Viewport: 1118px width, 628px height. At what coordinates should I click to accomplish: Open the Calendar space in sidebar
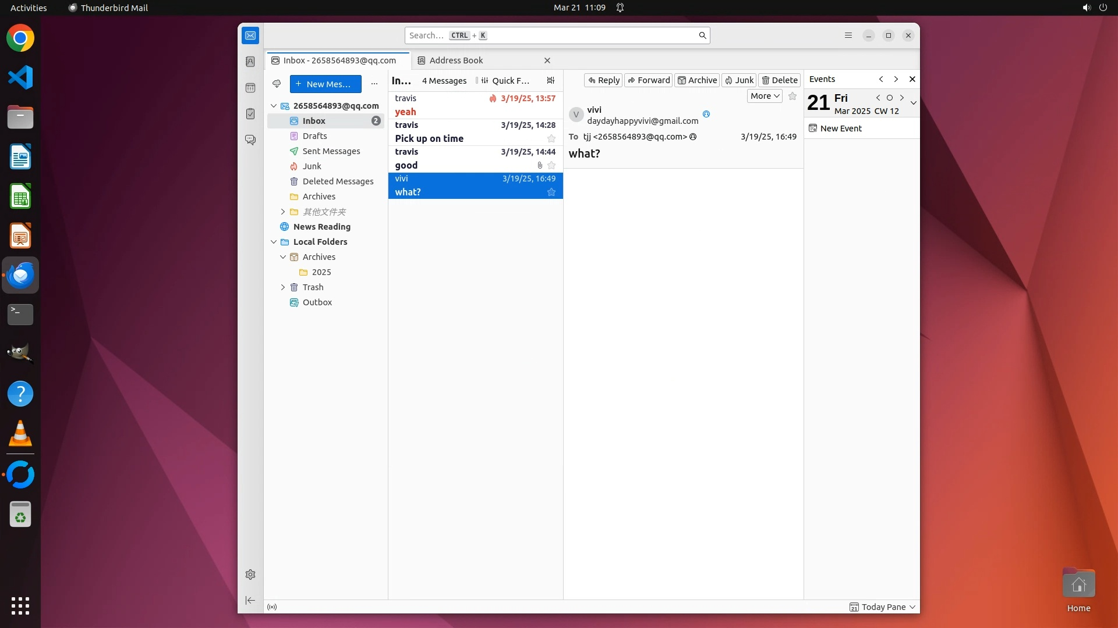click(250, 88)
